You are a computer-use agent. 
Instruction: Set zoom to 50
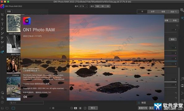click(103, 6)
